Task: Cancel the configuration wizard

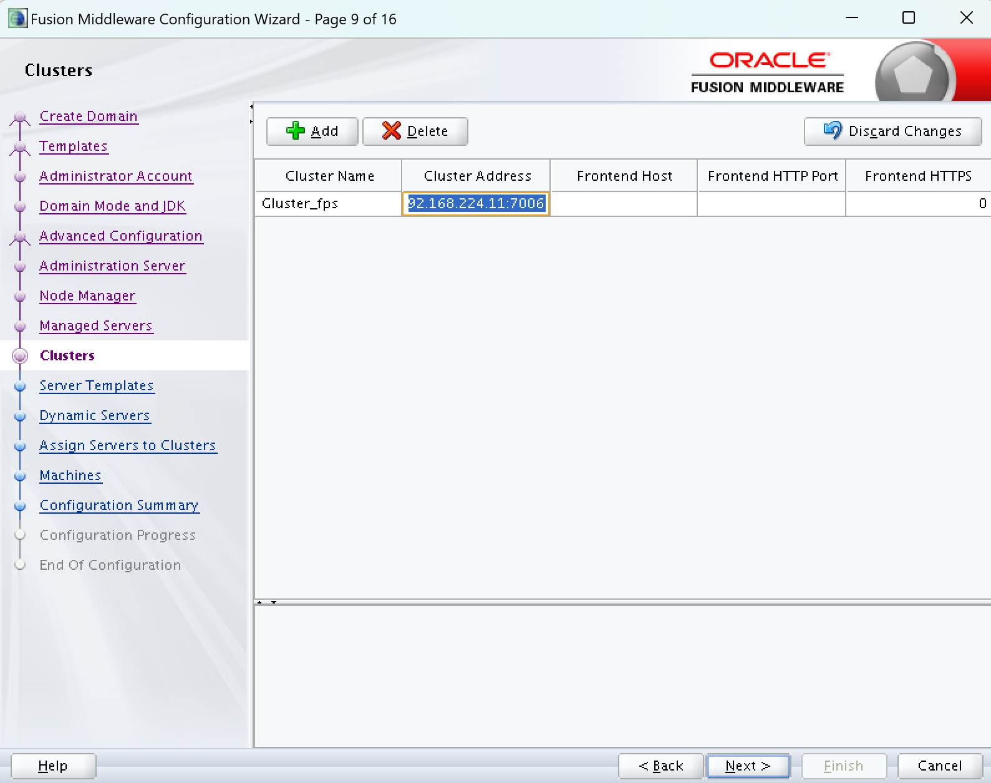Action: click(x=940, y=766)
